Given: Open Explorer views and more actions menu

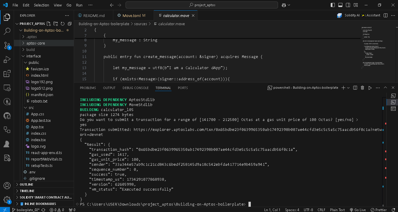Looking at the screenshot, I should (67, 16).
